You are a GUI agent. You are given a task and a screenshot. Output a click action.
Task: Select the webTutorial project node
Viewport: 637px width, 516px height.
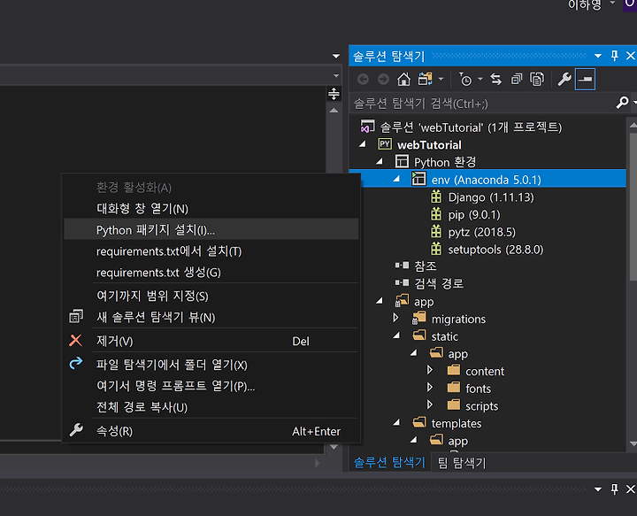pyautogui.click(x=429, y=145)
